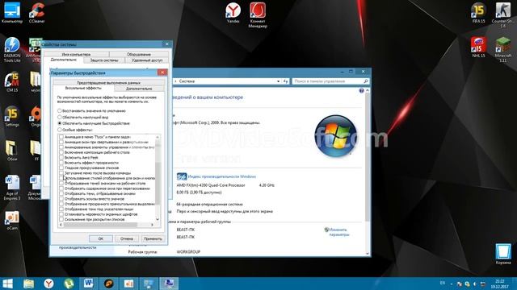The image size is (517, 290).
Task: Click the search magnifier in control panel
Action: 366,81
